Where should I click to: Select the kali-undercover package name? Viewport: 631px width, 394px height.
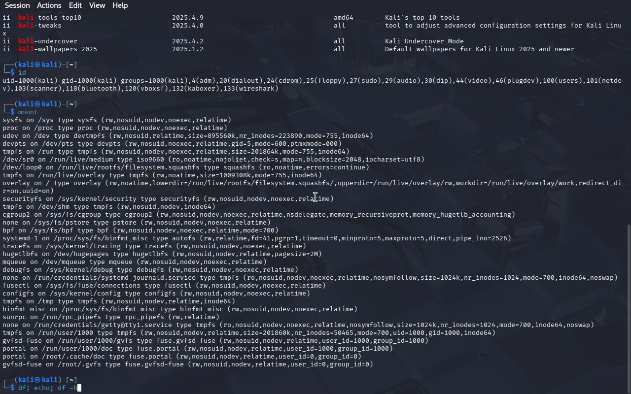tap(48, 41)
